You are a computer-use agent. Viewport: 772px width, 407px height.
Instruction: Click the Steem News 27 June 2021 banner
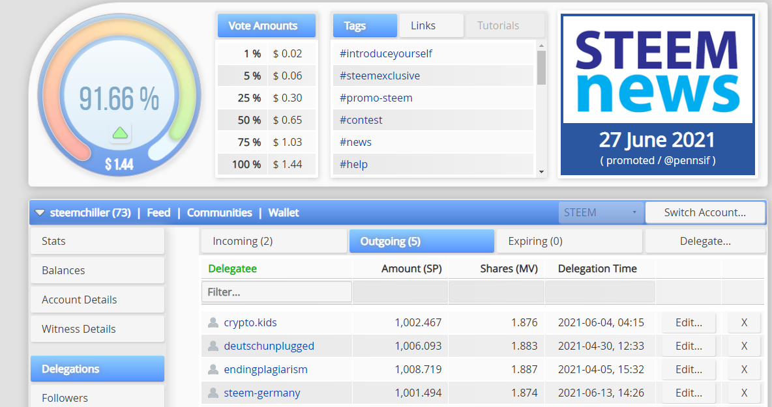pyautogui.click(x=658, y=95)
